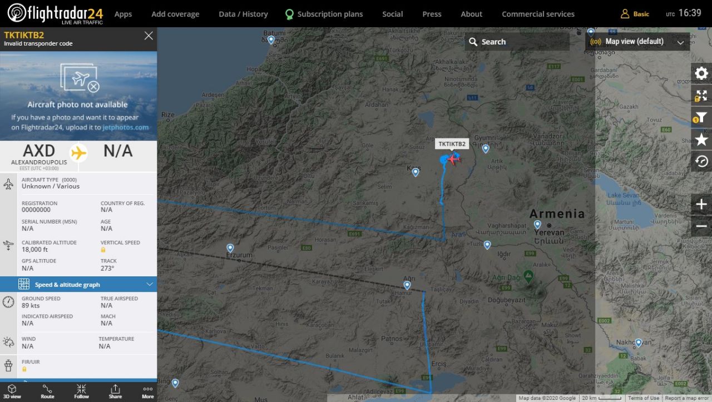
Task: Open the map filters funnel
Action: pos(701,118)
